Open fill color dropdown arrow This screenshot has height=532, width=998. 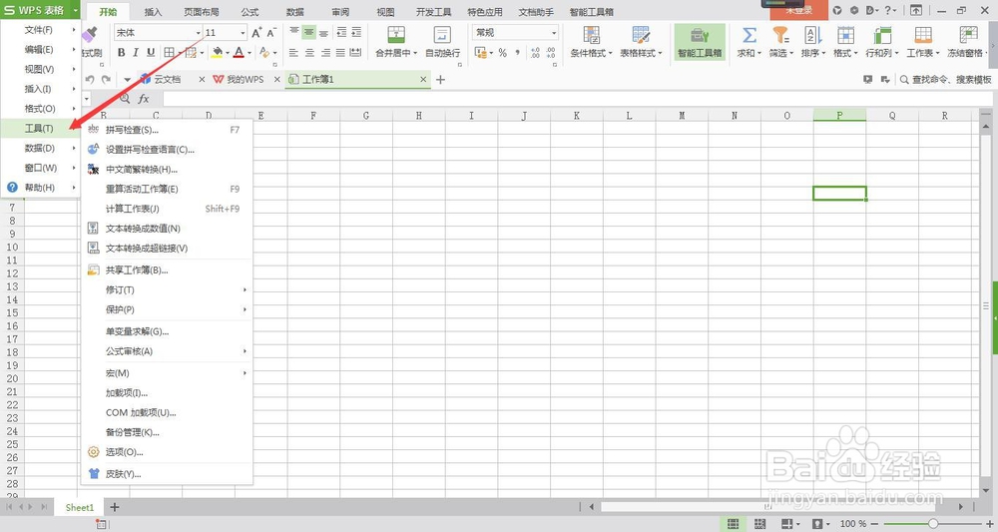click(x=228, y=54)
